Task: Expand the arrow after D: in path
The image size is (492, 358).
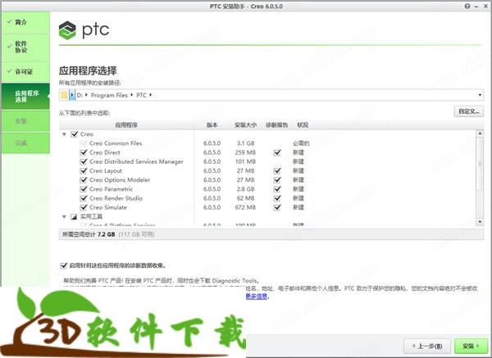Action: (x=86, y=95)
